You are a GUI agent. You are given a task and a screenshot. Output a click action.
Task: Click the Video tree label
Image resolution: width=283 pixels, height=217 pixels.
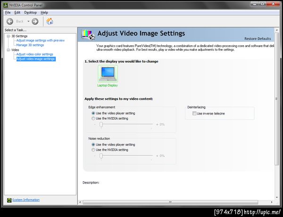pos(15,50)
